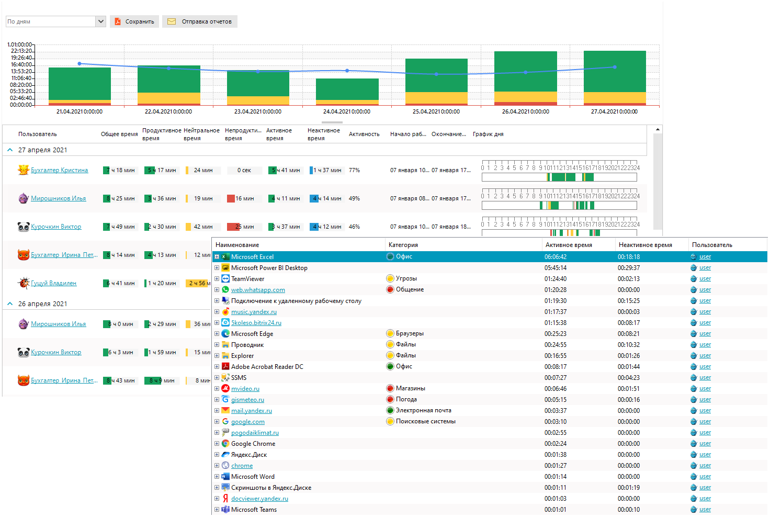Click Мирошников Илья avatar under 27 апреля

[24, 199]
